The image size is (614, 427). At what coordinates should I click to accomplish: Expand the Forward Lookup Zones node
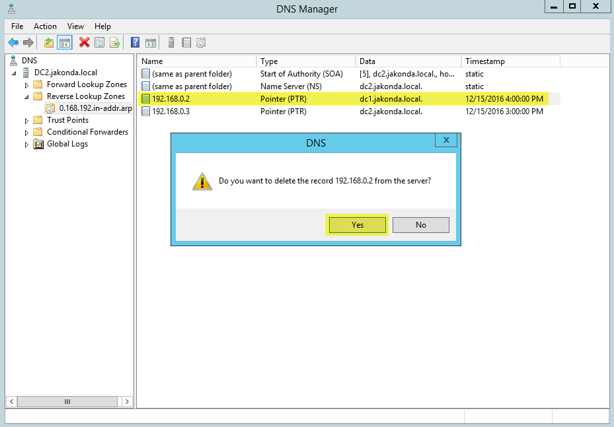[27, 85]
